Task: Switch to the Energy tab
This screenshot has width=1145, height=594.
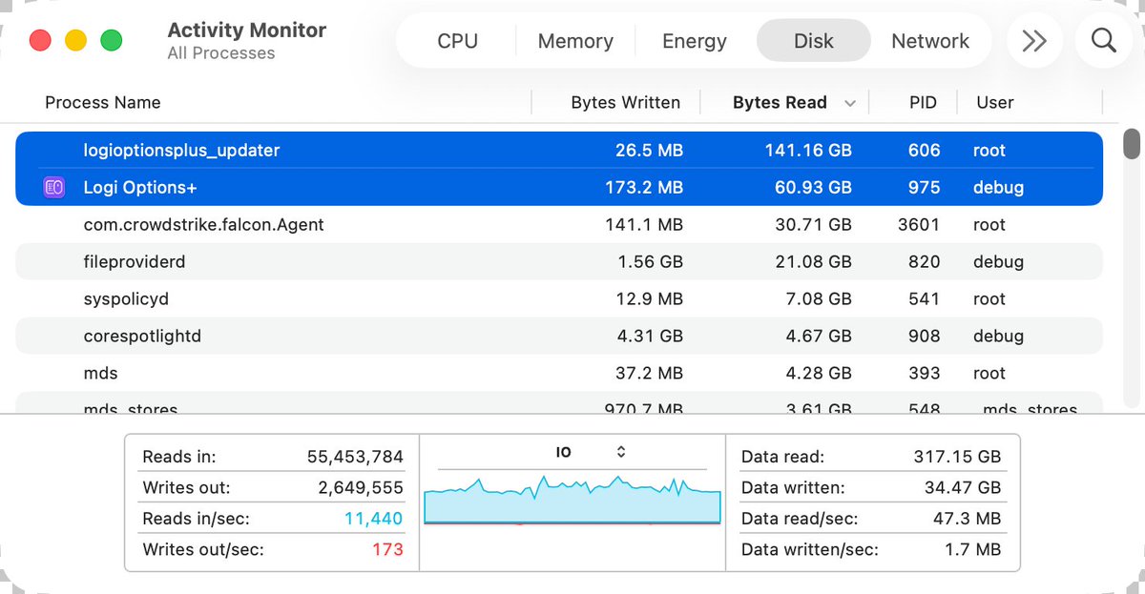Action: coord(695,41)
